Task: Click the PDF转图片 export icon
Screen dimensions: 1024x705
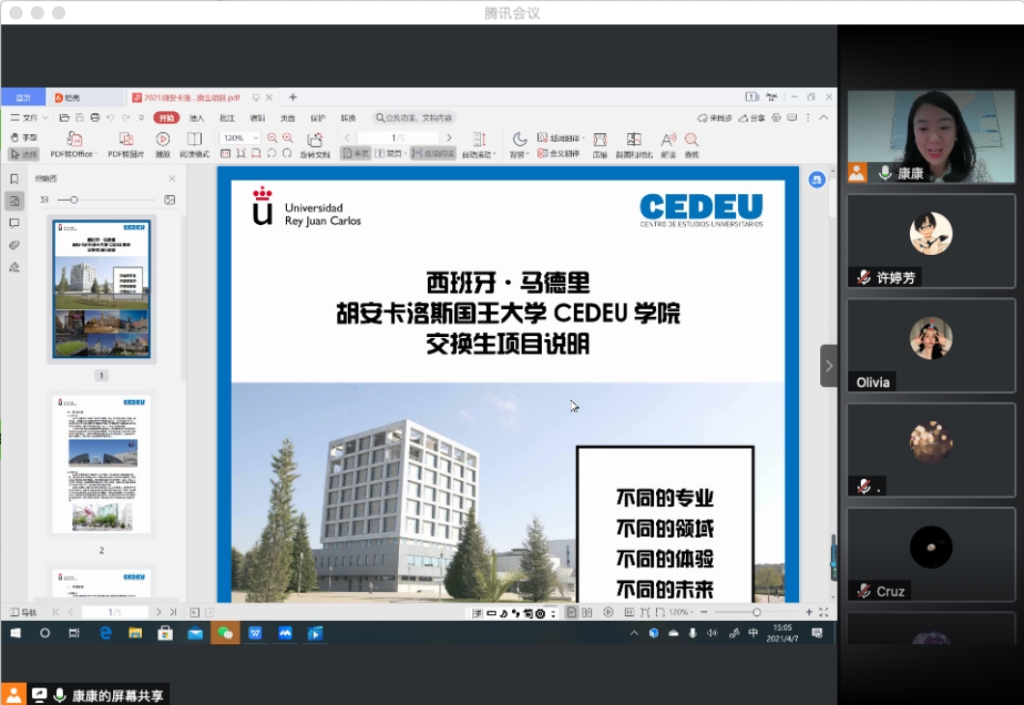Action: click(x=126, y=140)
